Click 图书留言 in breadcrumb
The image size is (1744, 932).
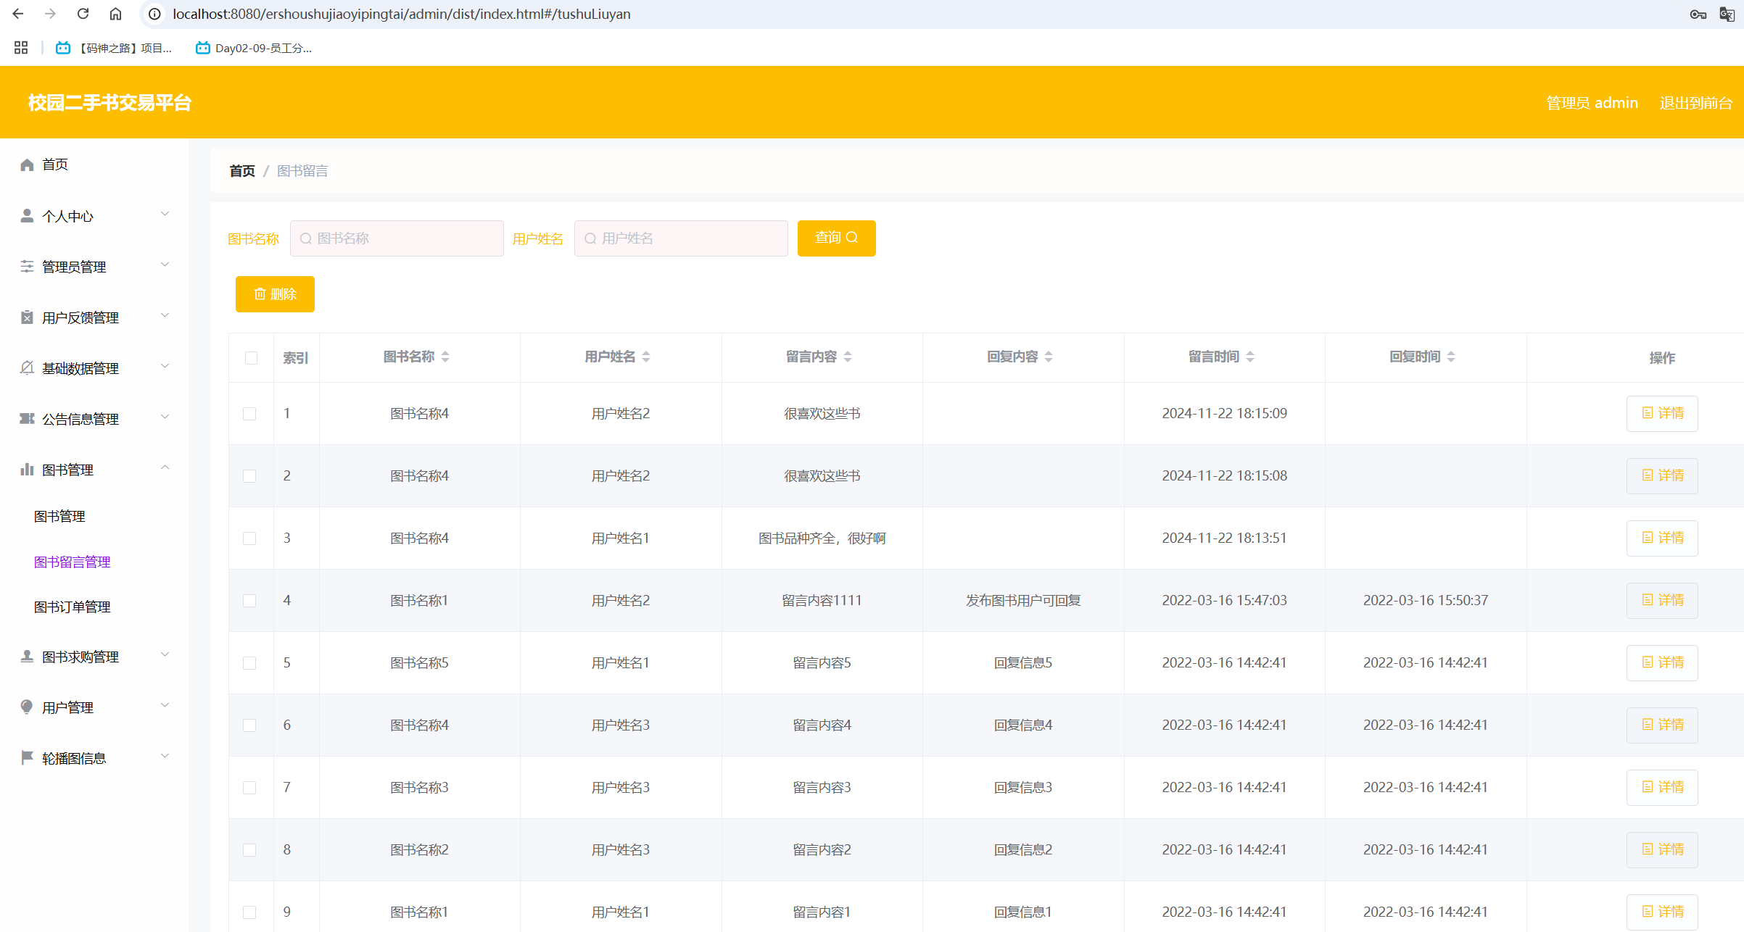pyautogui.click(x=302, y=171)
